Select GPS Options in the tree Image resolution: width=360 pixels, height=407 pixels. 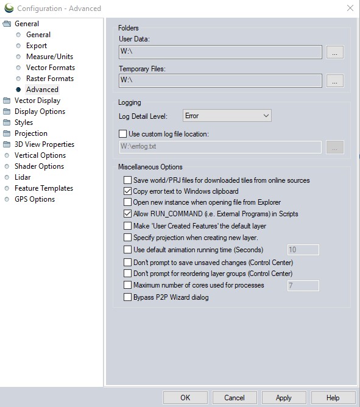click(35, 199)
